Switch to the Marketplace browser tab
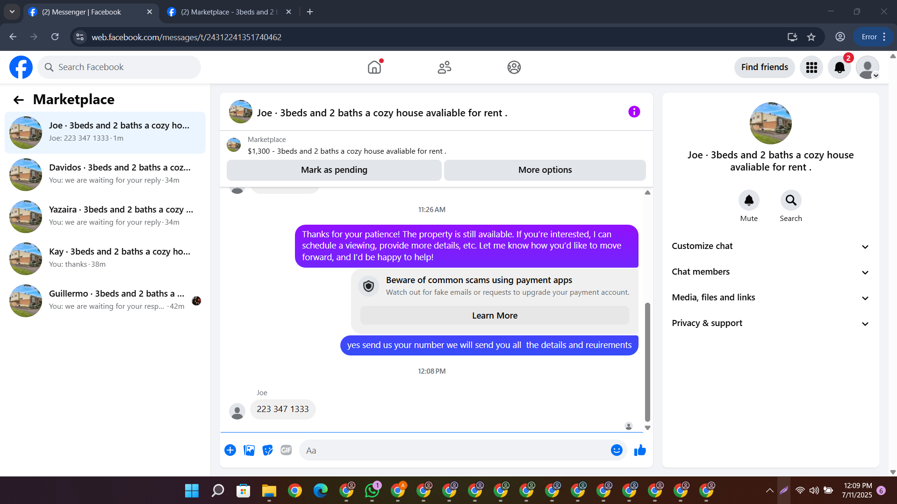This screenshot has width=897, height=504. click(x=229, y=12)
